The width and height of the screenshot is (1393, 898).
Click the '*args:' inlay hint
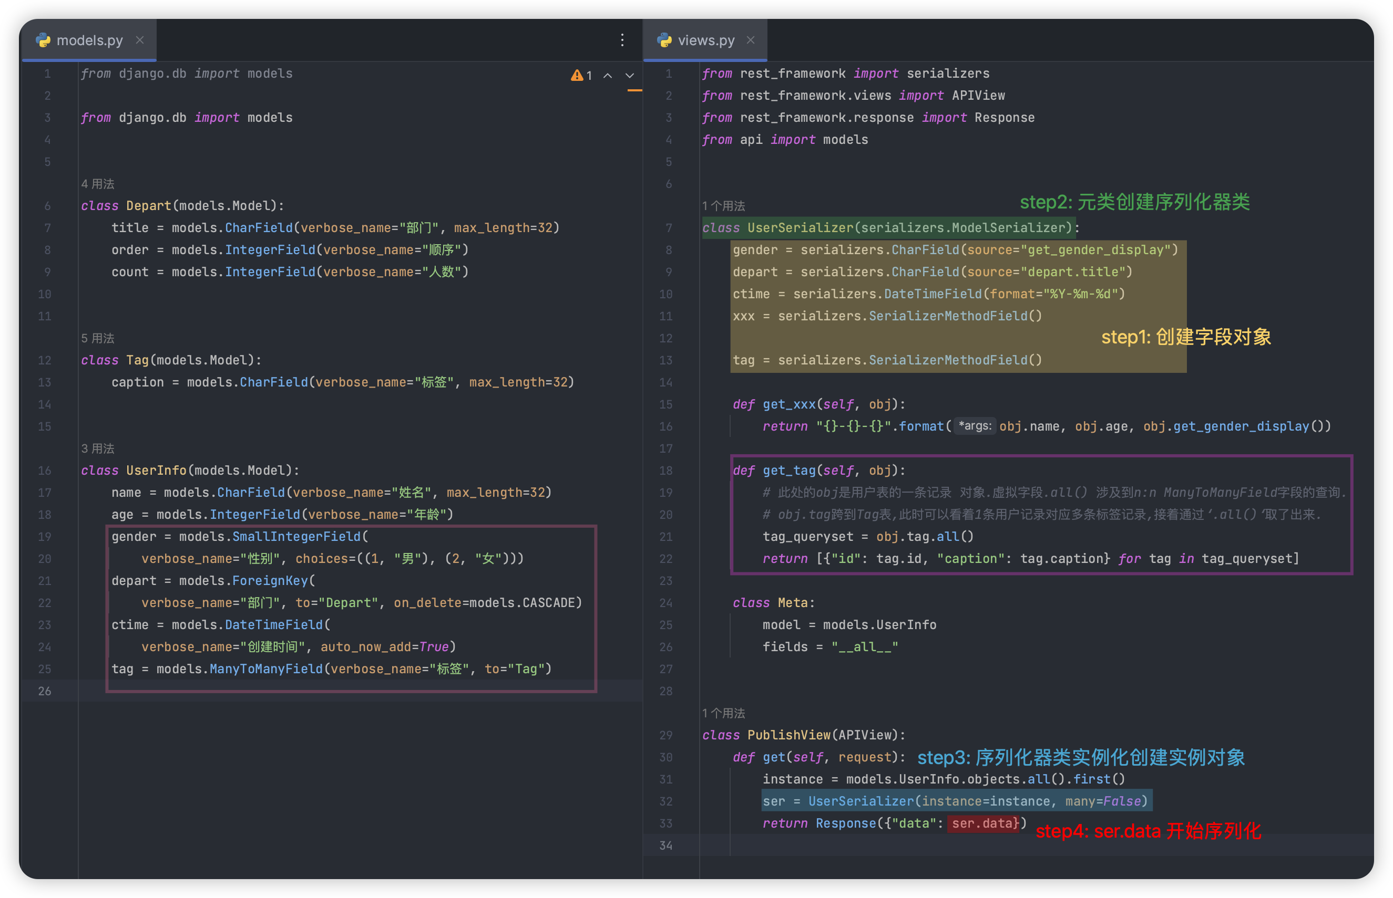coord(974,426)
